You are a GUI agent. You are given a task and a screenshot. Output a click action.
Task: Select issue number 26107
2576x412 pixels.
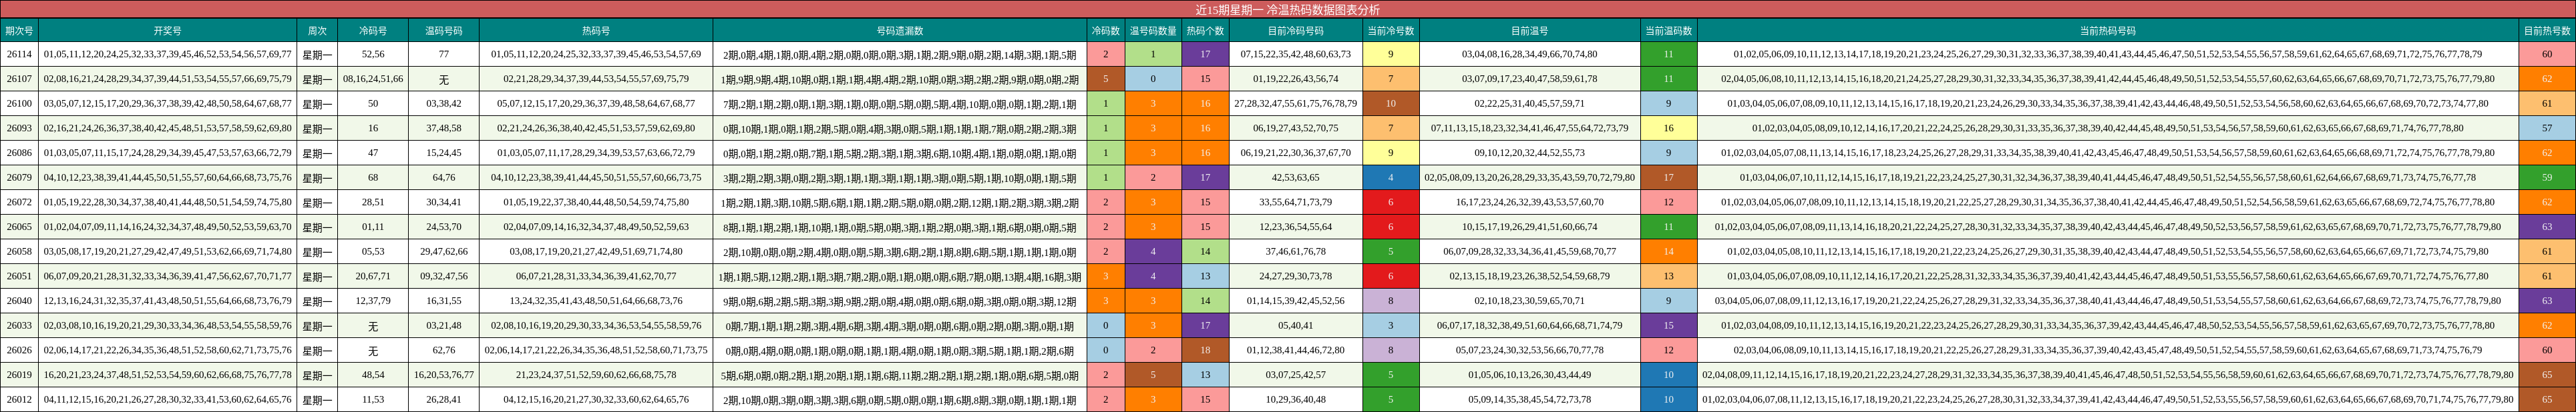(x=19, y=79)
